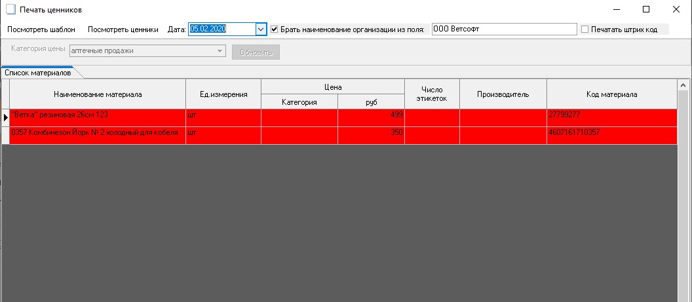Image resolution: width=692 pixels, height=302 pixels.
Task: Click the scroll up arrow of table
Action: click(683, 85)
